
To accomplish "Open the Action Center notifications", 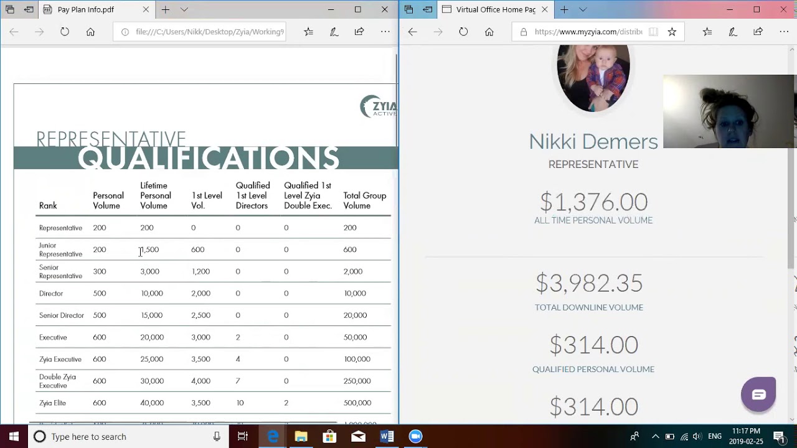I will point(779,436).
